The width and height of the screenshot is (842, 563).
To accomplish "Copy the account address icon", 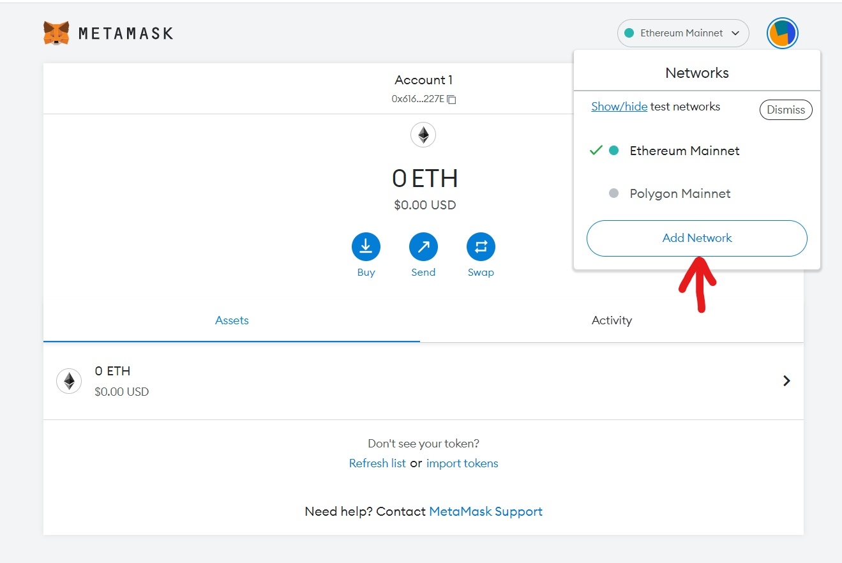I will coord(452,100).
